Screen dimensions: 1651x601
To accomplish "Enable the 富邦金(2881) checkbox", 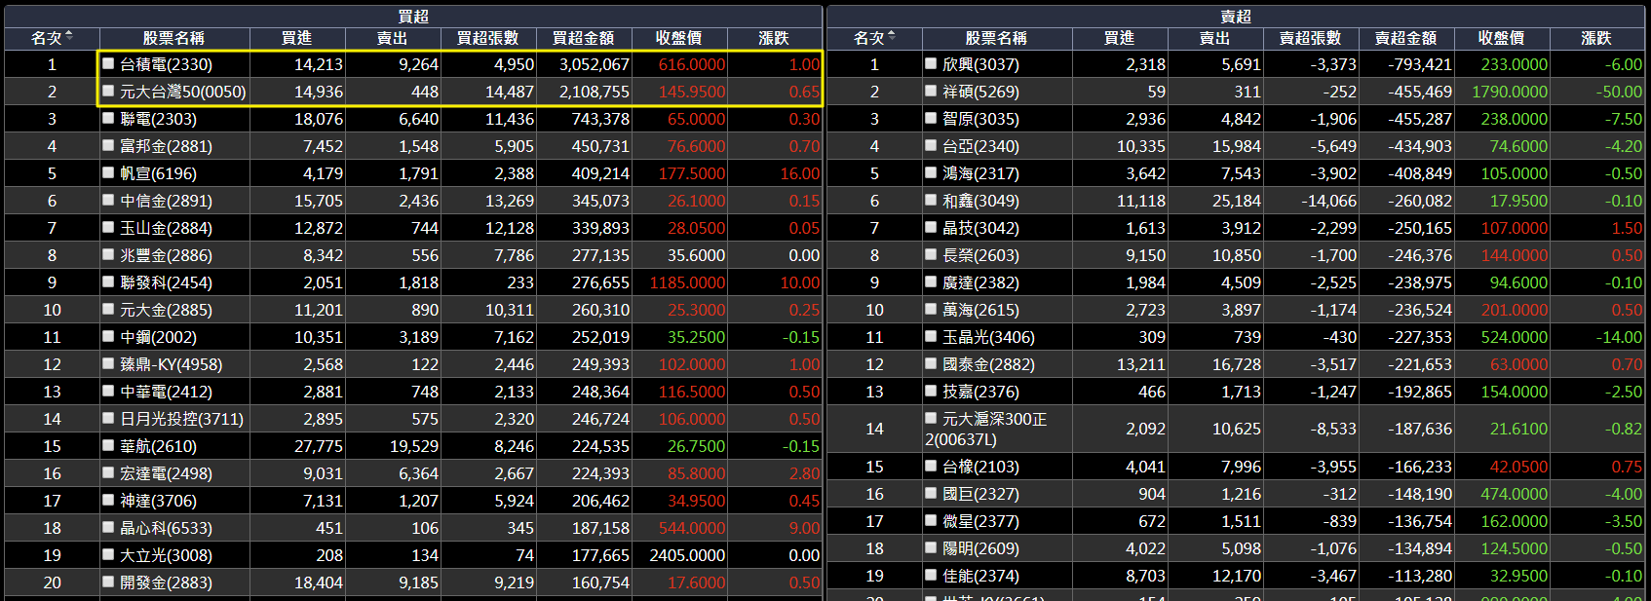I will coord(109,145).
